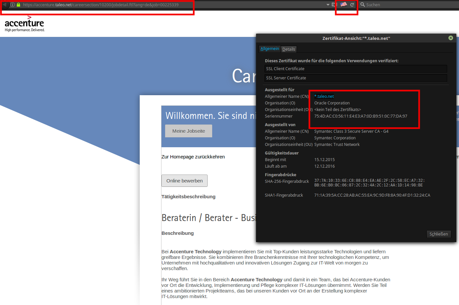Follow the Zur Homepage zurückkehren link
This screenshot has width=459, height=305.
193,157
